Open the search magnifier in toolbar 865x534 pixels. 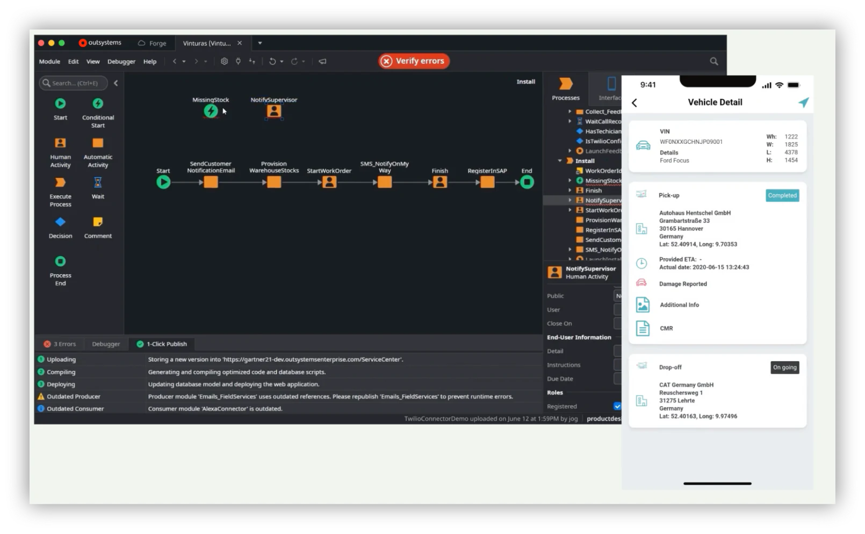pyautogui.click(x=714, y=61)
